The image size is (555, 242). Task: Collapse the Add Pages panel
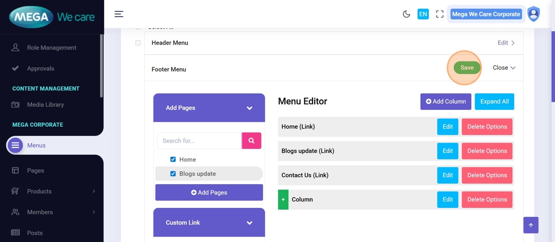(x=249, y=108)
